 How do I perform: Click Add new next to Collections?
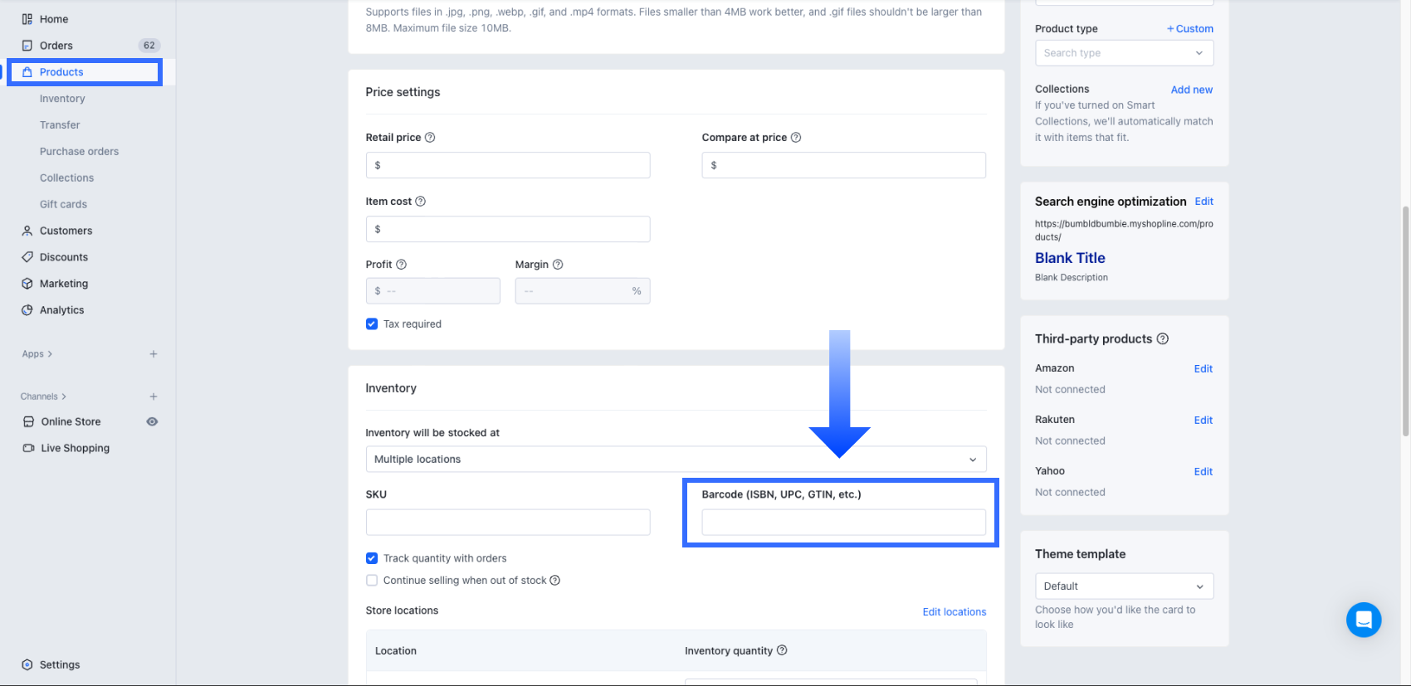[1191, 90]
